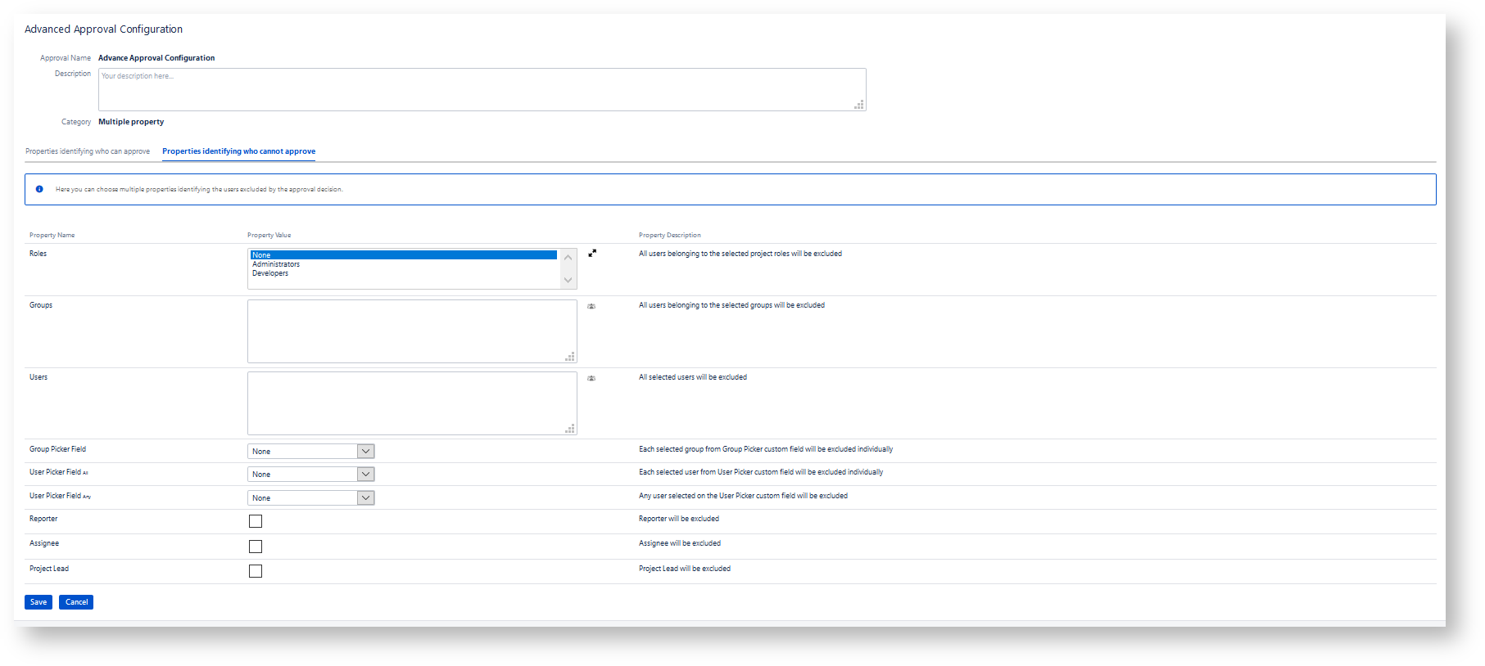1485x666 pixels.
Task: Select Administrators in the Roles list
Action: click(x=276, y=264)
